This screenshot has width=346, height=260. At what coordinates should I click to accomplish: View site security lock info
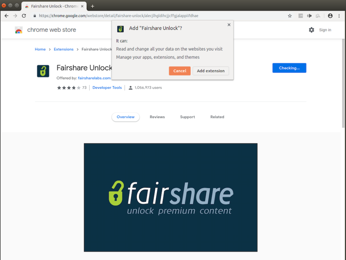pyautogui.click(x=35, y=16)
